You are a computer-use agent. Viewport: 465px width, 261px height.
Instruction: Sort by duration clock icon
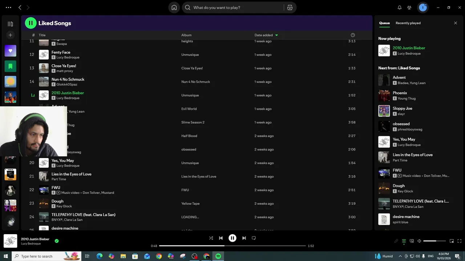pyautogui.click(x=353, y=35)
